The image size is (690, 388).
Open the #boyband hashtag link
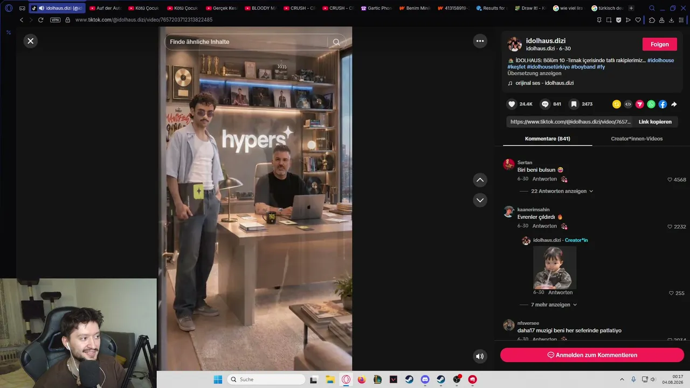[583, 67]
